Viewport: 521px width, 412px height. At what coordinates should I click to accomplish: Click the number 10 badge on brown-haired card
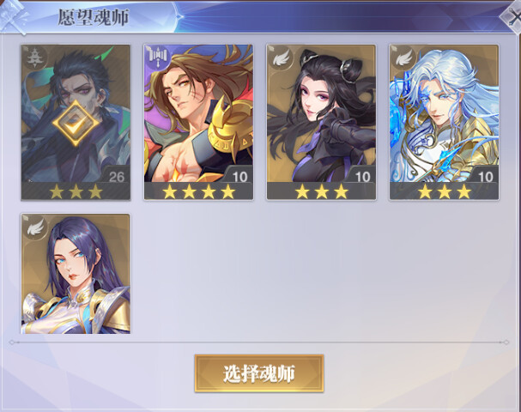(x=239, y=177)
